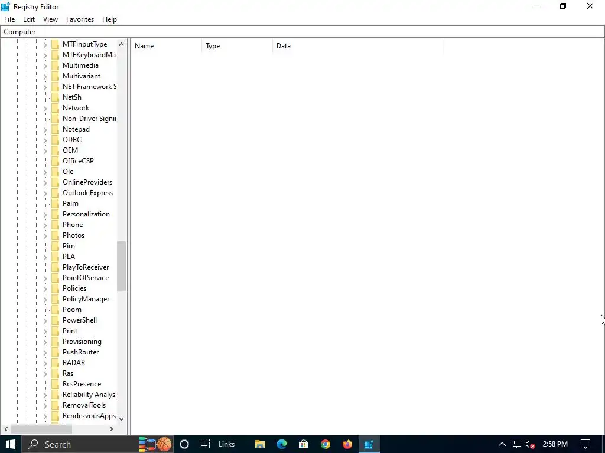Screen dimensions: 605x453
Task: Launch Firefox from taskbar
Action: (x=347, y=444)
